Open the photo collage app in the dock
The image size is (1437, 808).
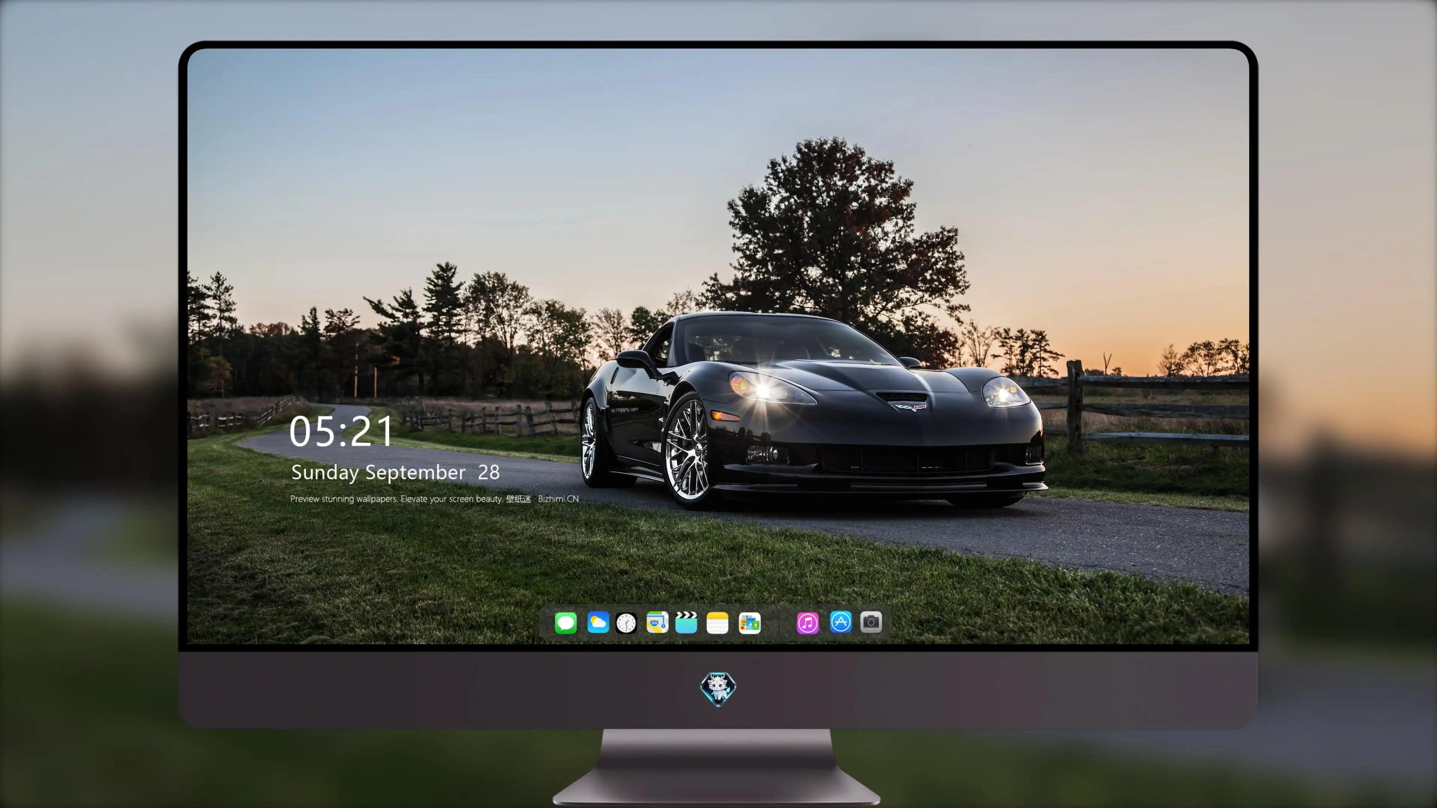tap(750, 622)
